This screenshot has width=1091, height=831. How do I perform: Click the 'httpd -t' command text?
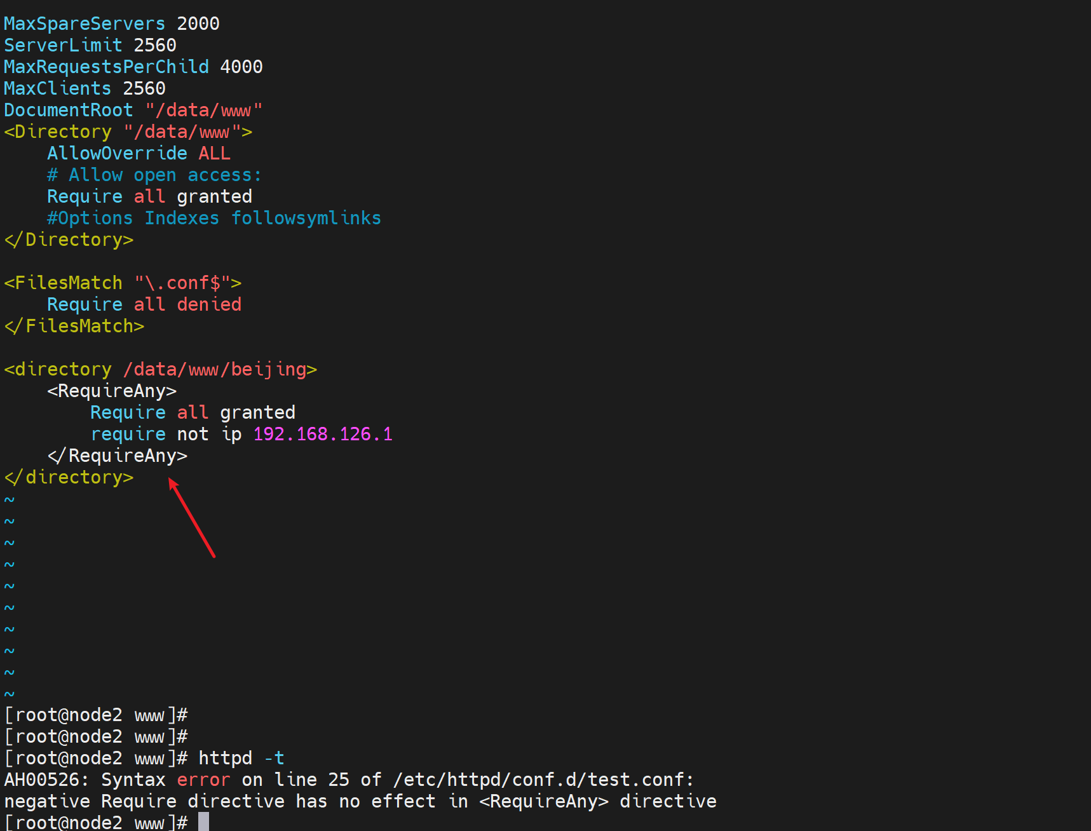[241, 758]
